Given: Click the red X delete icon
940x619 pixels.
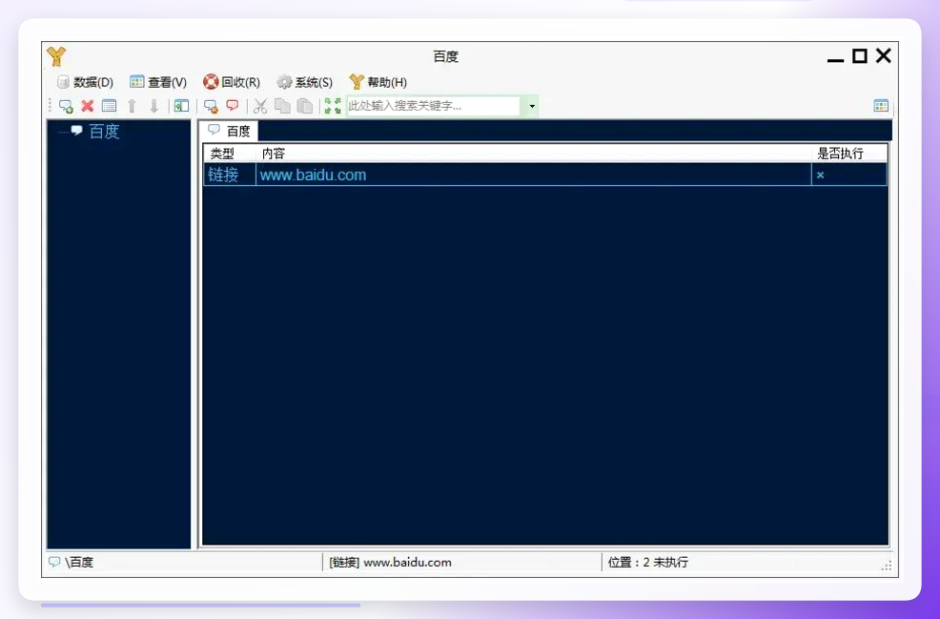Looking at the screenshot, I should (x=88, y=106).
